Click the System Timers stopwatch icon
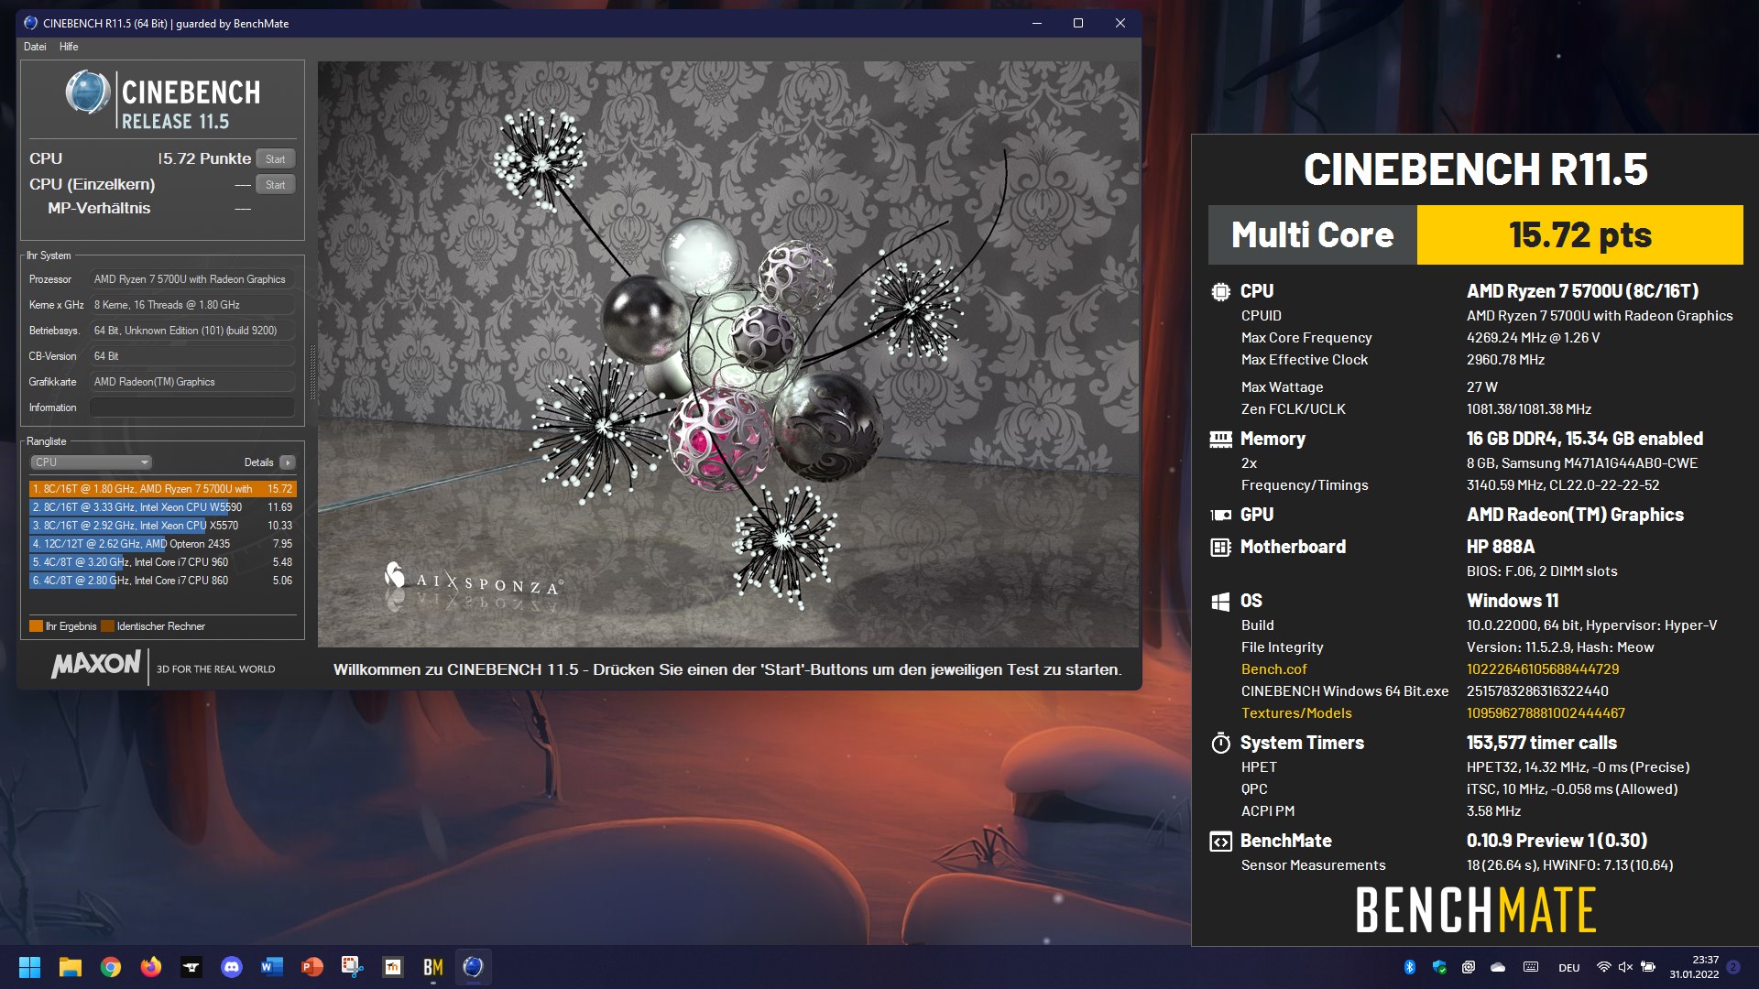 1220,744
